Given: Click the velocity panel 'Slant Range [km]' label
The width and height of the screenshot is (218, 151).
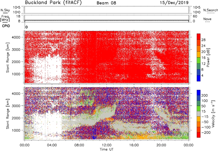Looking at the screenshot, I should click(8, 114).
